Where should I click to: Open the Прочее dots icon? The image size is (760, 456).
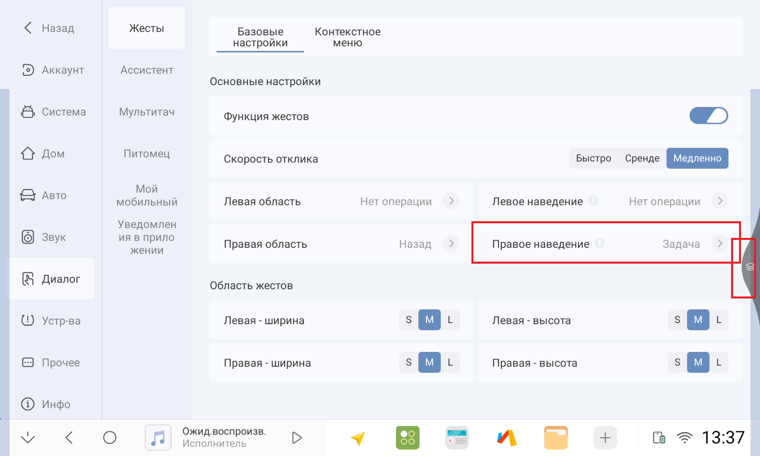[28, 362]
